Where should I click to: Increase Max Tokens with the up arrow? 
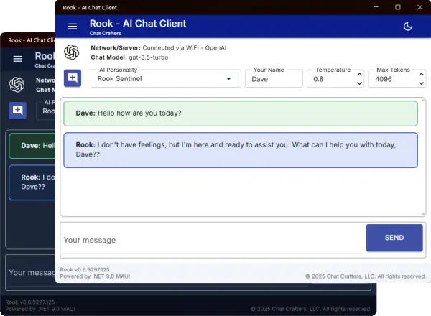coord(421,75)
